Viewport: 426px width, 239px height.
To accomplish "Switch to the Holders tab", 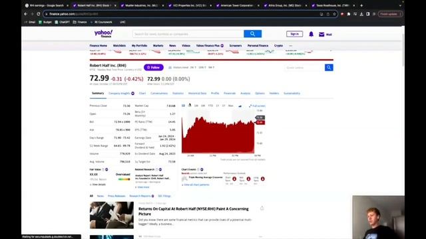I will (274, 93).
